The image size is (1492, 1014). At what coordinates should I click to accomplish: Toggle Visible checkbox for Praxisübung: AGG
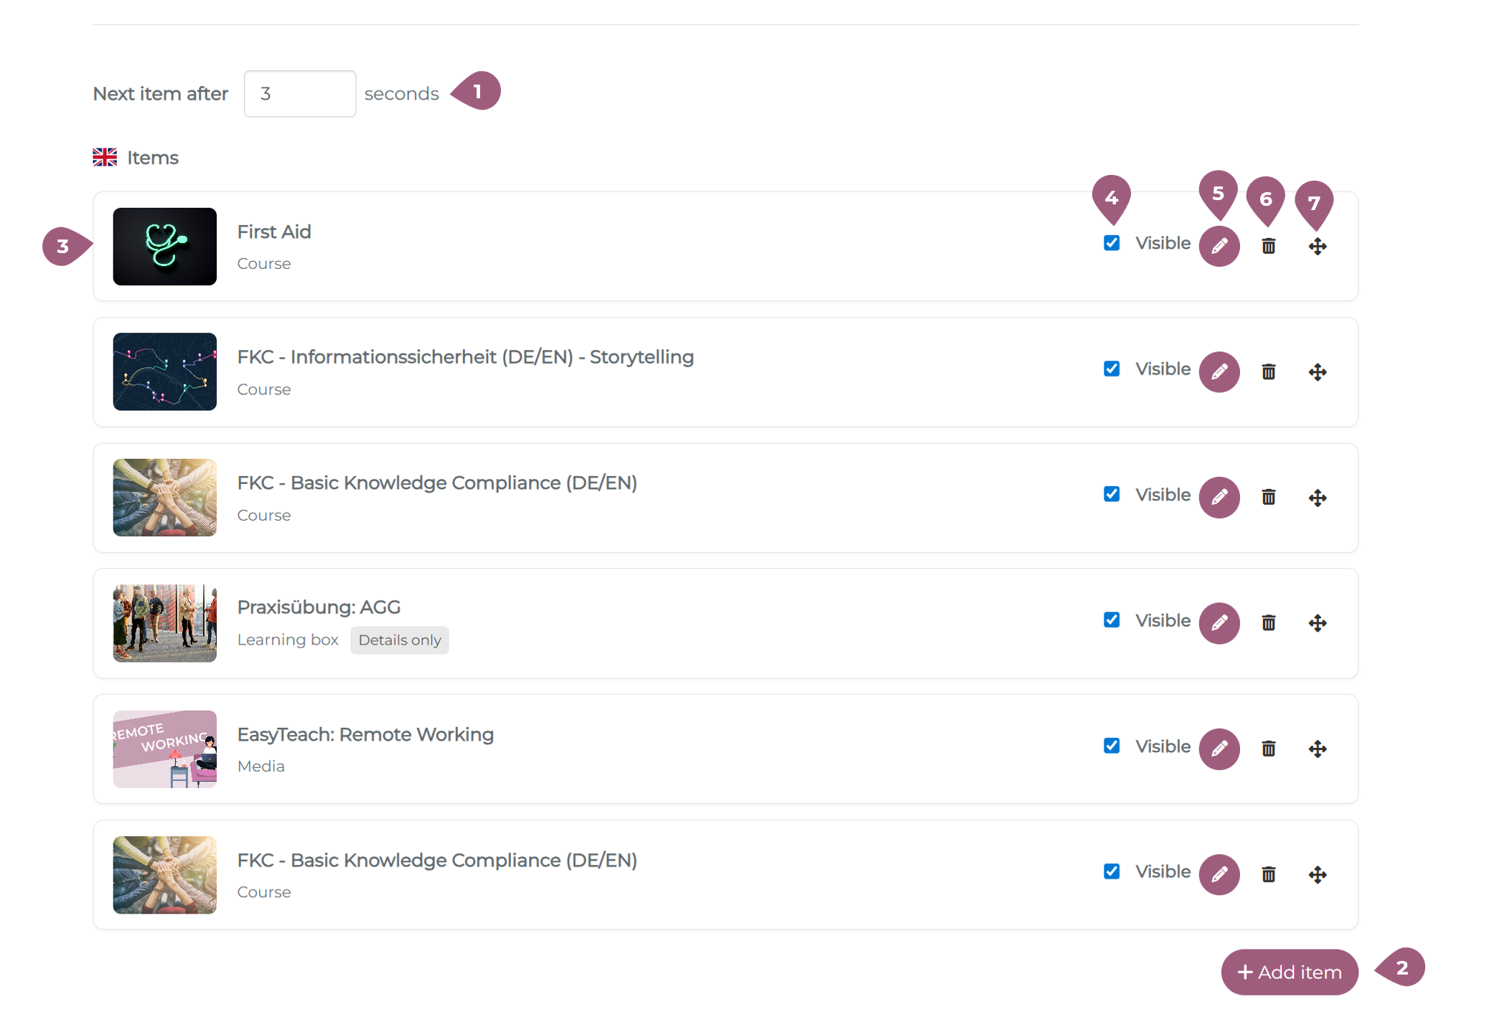[1111, 620]
